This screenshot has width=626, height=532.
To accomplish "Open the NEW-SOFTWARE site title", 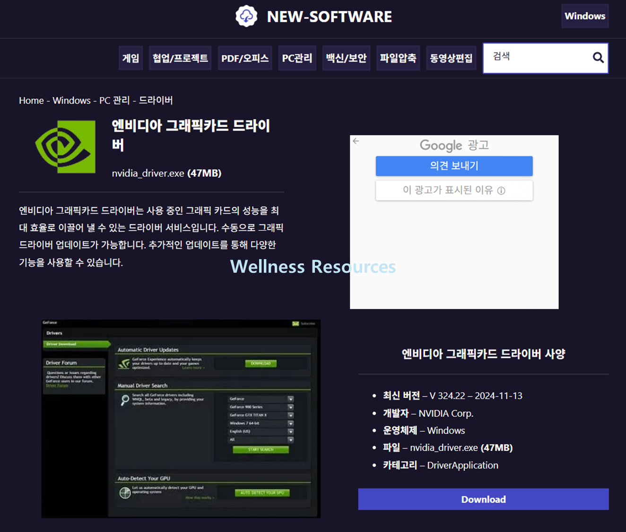I will point(329,17).
